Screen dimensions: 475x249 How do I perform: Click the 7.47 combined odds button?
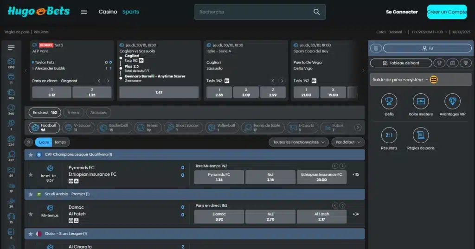159,92
